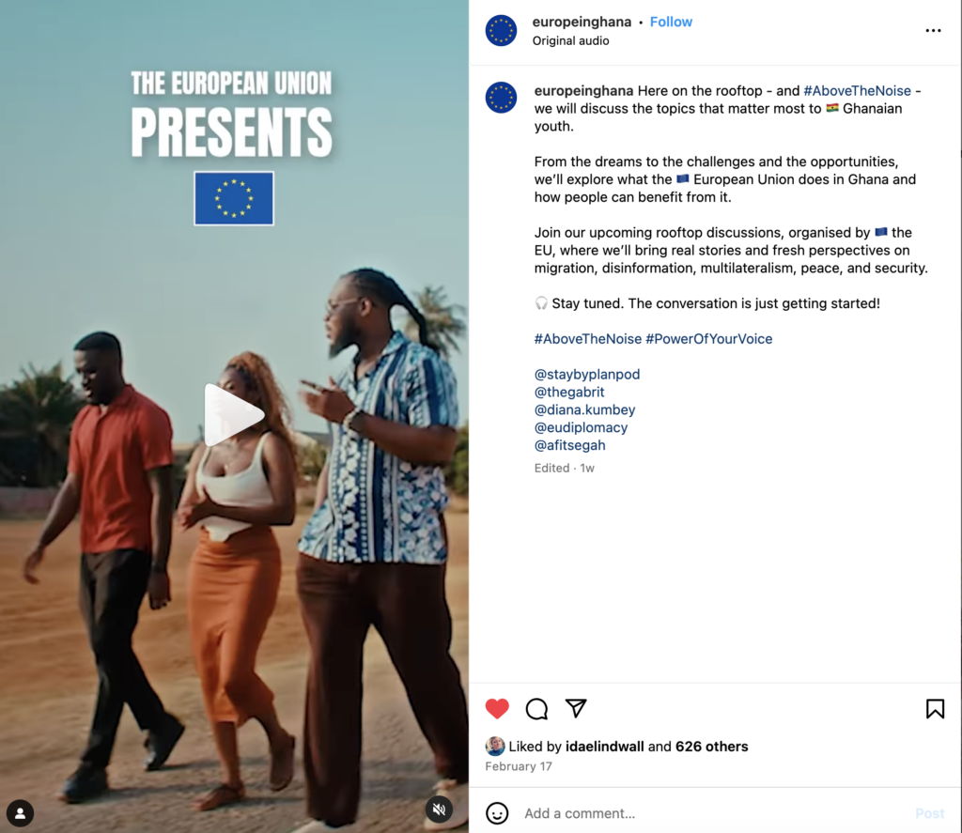Play the video with the center play button
The image size is (962, 833).
coord(233,415)
